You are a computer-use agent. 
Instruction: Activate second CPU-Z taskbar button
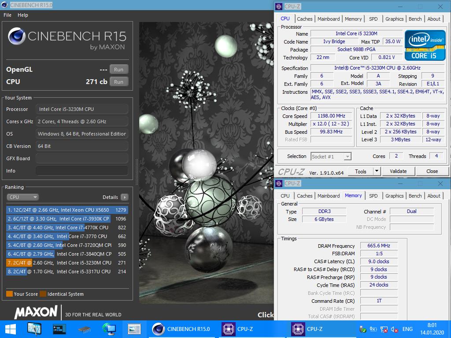click(x=321, y=329)
